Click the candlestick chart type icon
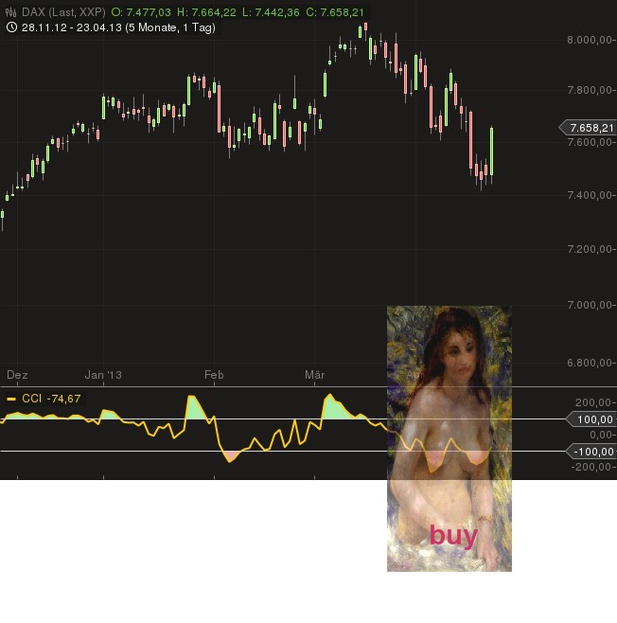Screen dimensions: 617x623 coord(11,12)
